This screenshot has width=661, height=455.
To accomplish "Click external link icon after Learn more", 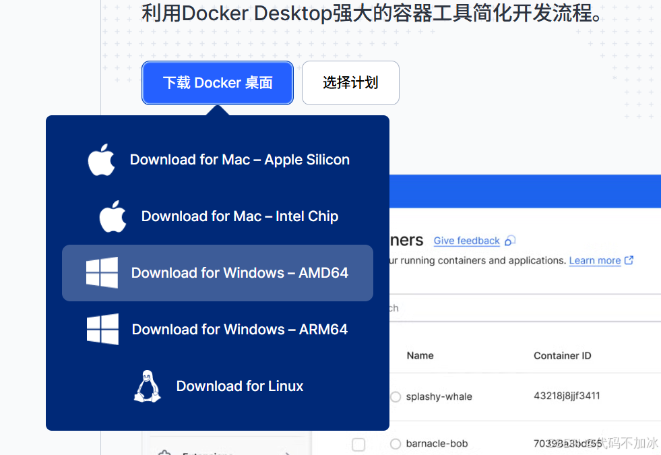I will [629, 260].
